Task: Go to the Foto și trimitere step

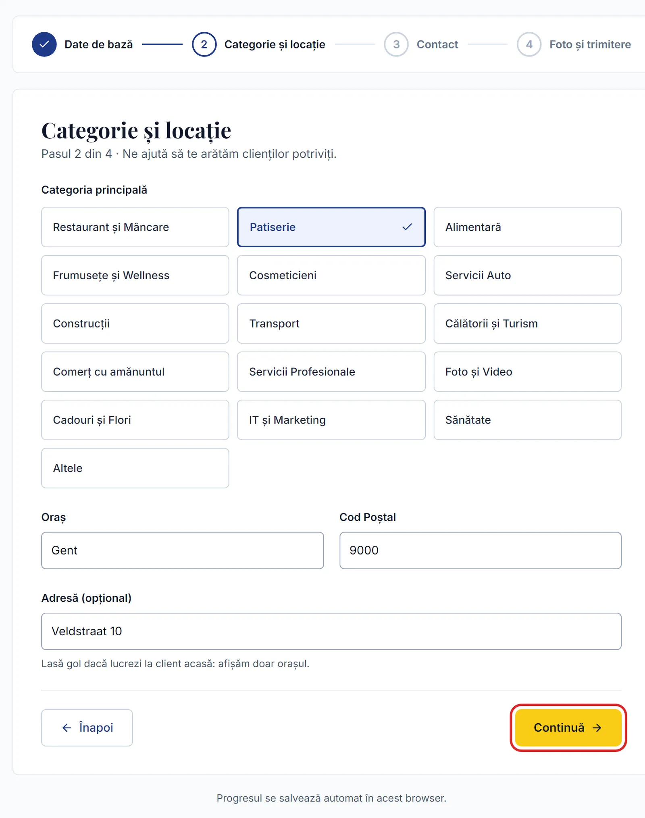Action: pos(590,44)
